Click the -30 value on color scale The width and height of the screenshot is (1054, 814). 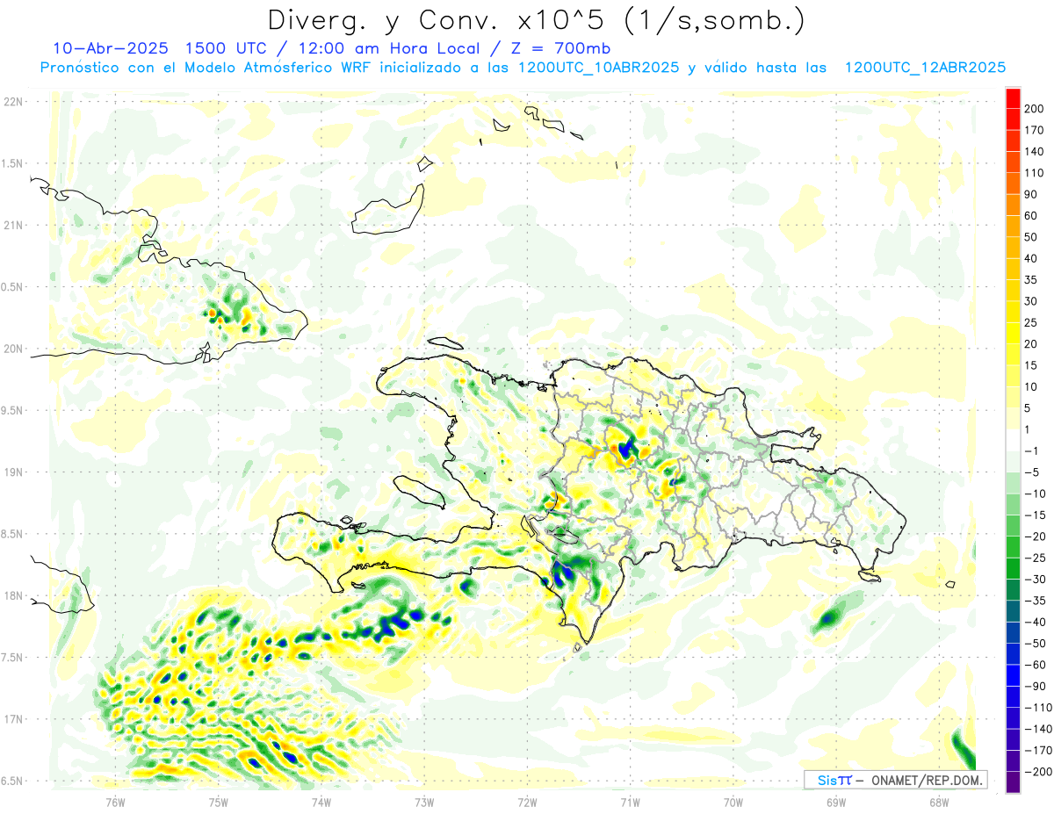click(x=1035, y=580)
